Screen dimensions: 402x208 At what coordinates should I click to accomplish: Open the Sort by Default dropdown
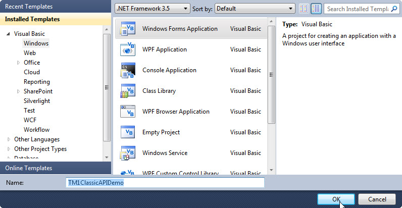point(255,9)
